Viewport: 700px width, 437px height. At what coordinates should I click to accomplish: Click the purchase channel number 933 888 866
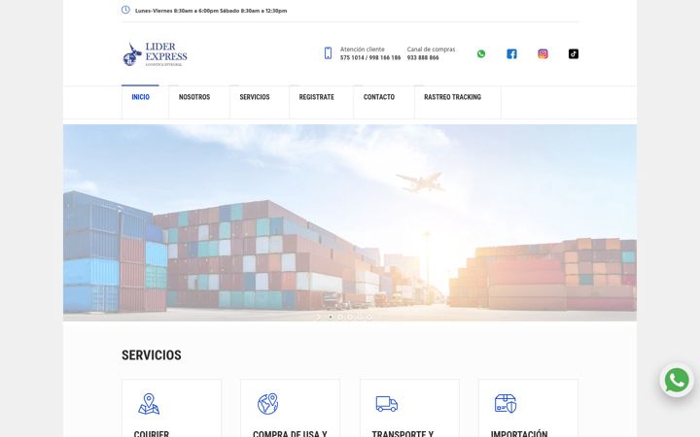tap(423, 58)
